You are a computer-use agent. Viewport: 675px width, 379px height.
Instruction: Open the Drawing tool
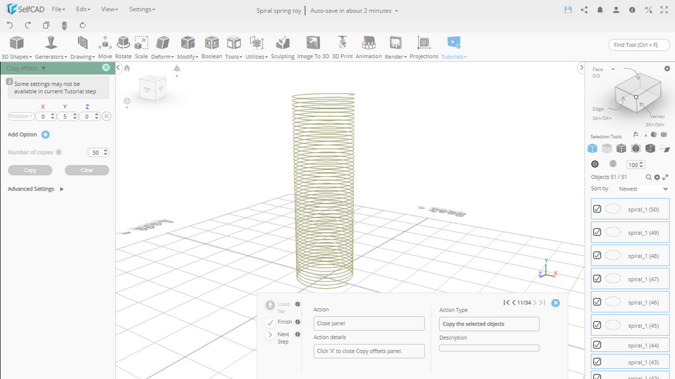pyautogui.click(x=82, y=47)
